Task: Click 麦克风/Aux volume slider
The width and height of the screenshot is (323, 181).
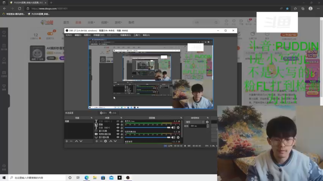Action: pyautogui.click(x=147, y=128)
